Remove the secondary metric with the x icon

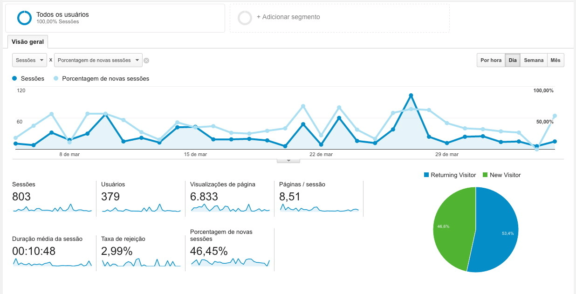tap(146, 61)
